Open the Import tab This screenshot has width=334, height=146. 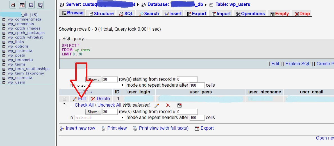coord(221,14)
